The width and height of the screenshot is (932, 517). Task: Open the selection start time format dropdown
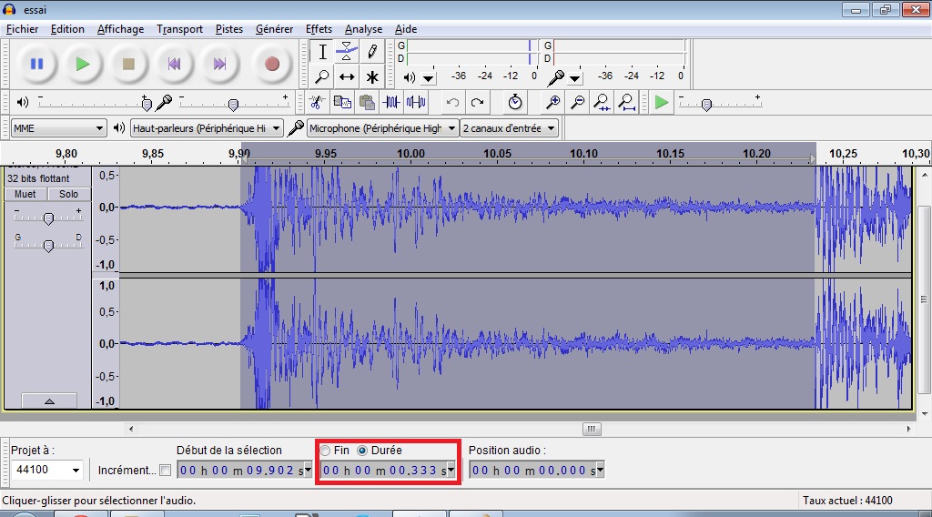click(308, 470)
